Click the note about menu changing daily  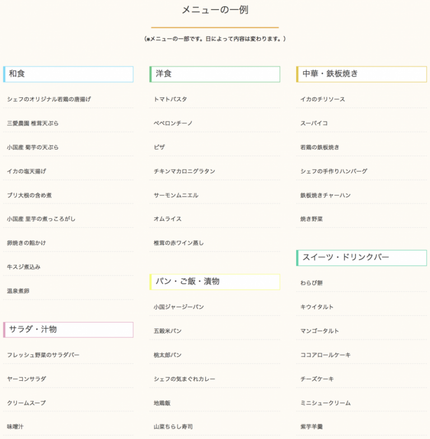click(x=215, y=39)
